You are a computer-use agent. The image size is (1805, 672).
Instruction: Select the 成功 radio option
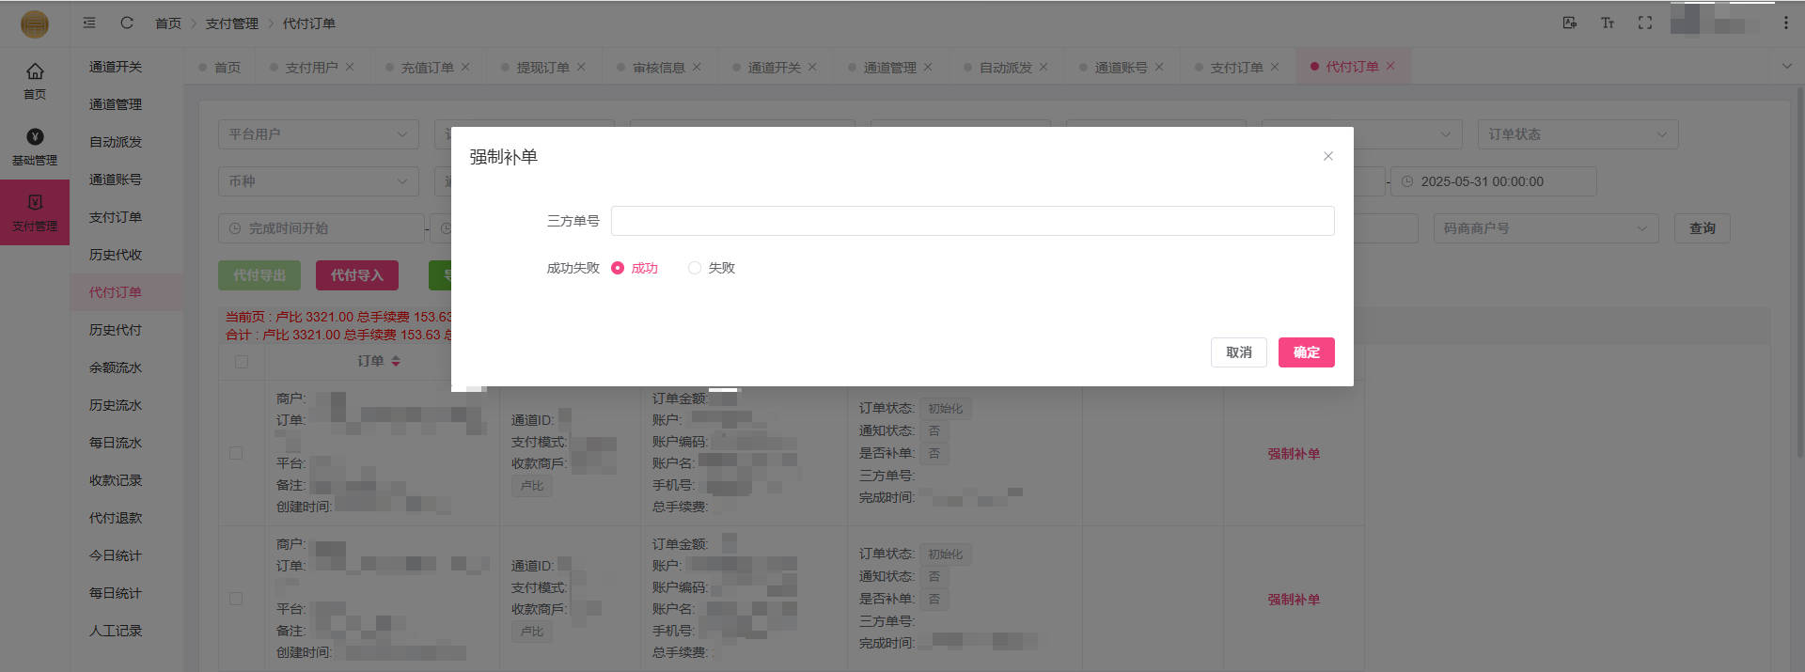click(x=618, y=268)
